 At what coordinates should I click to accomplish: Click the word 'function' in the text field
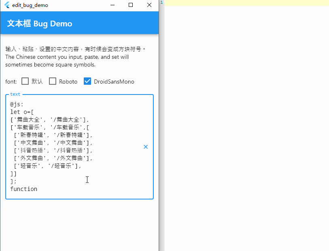[23, 189]
